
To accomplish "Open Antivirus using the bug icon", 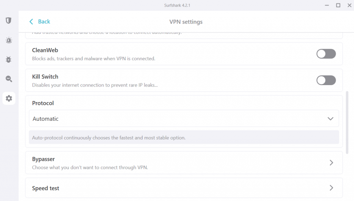I will pyautogui.click(x=8, y=59).
